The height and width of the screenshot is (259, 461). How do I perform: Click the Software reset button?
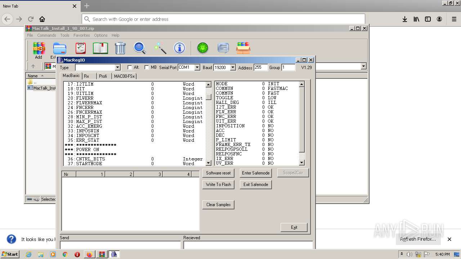218,173
